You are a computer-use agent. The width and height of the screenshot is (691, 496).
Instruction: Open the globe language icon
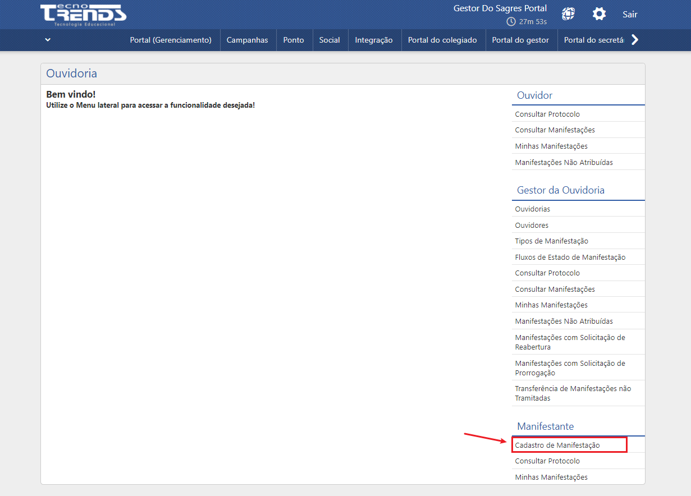[x=569, y=14]
